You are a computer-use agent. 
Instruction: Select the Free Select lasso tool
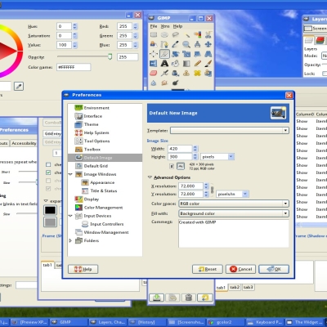click(x=175, y=35)
